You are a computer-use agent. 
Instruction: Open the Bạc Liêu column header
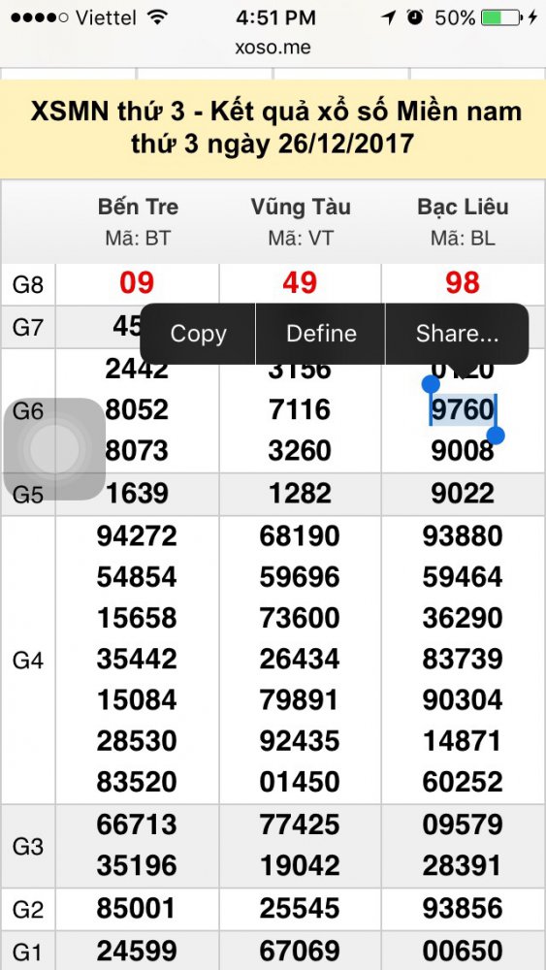click(464, 221)
